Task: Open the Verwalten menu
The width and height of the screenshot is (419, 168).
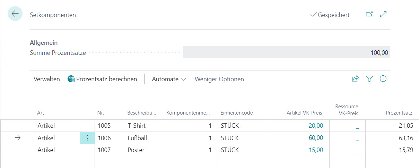Action: (x=47, y=79)
